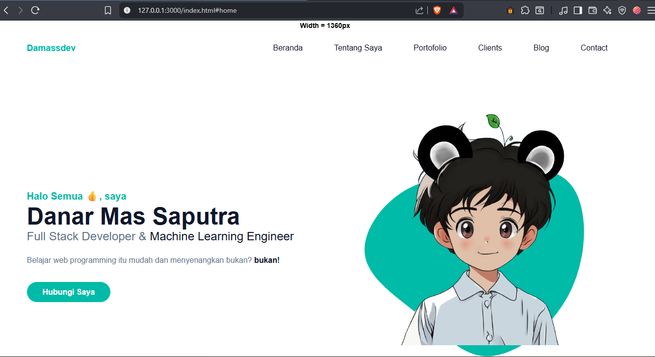
Task: Navigate to the Blog nav link
Action: point(541,48)
